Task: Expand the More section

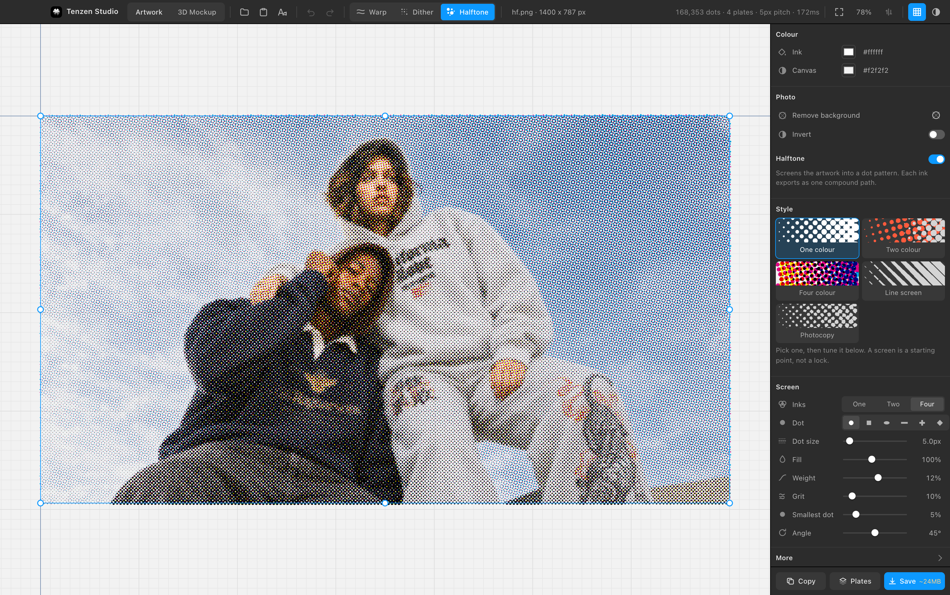Action: tap(860, 558)
